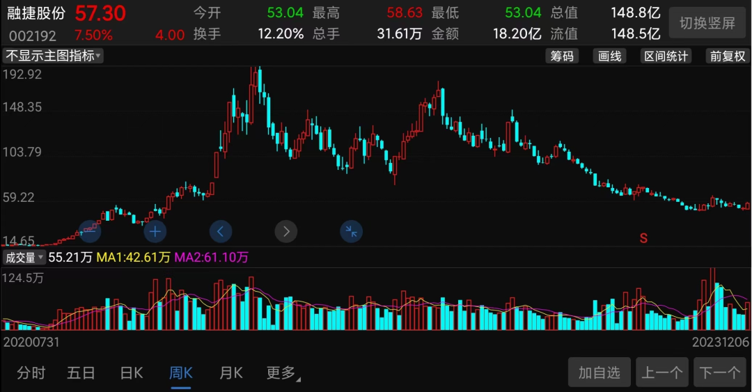
Task: Click the MA1:42.61万 volume label
Action: pos(133,258)
